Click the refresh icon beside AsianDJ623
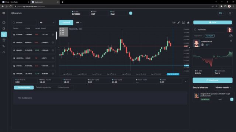The width and height of the screenshot is (236, 132). click(x=231, y=41)
